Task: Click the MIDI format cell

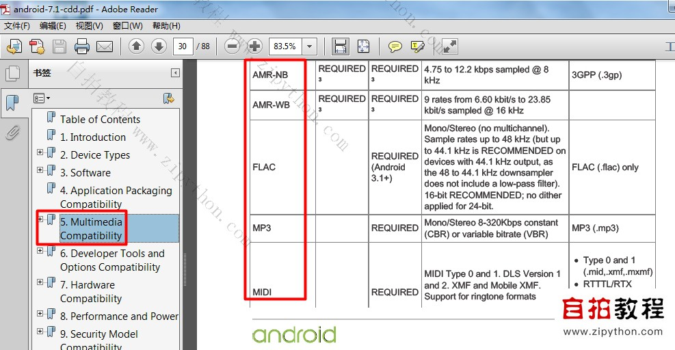Action: pyautogui.click(x=282, y=275)
